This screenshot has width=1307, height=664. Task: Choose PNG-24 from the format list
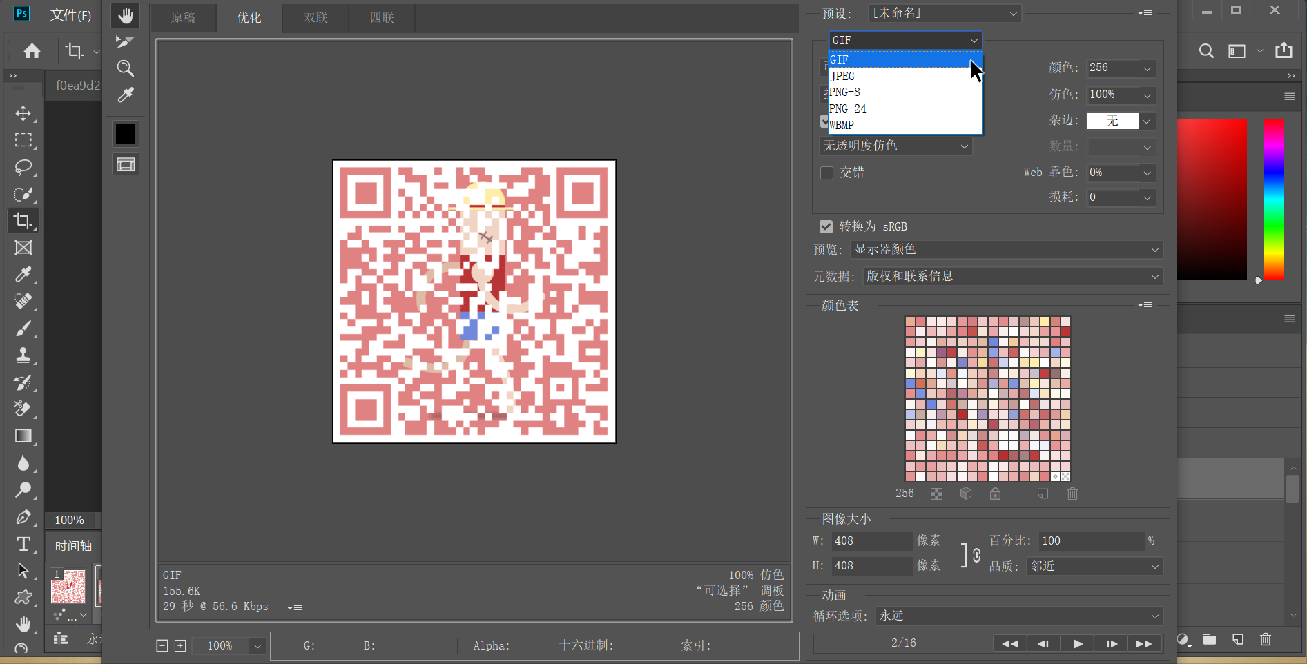click(905, 108)
